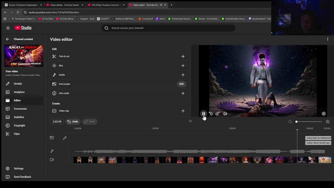This screenshot has width=334, height=188.
Task: Click the Undo button
Action: [x=73, y=121]
